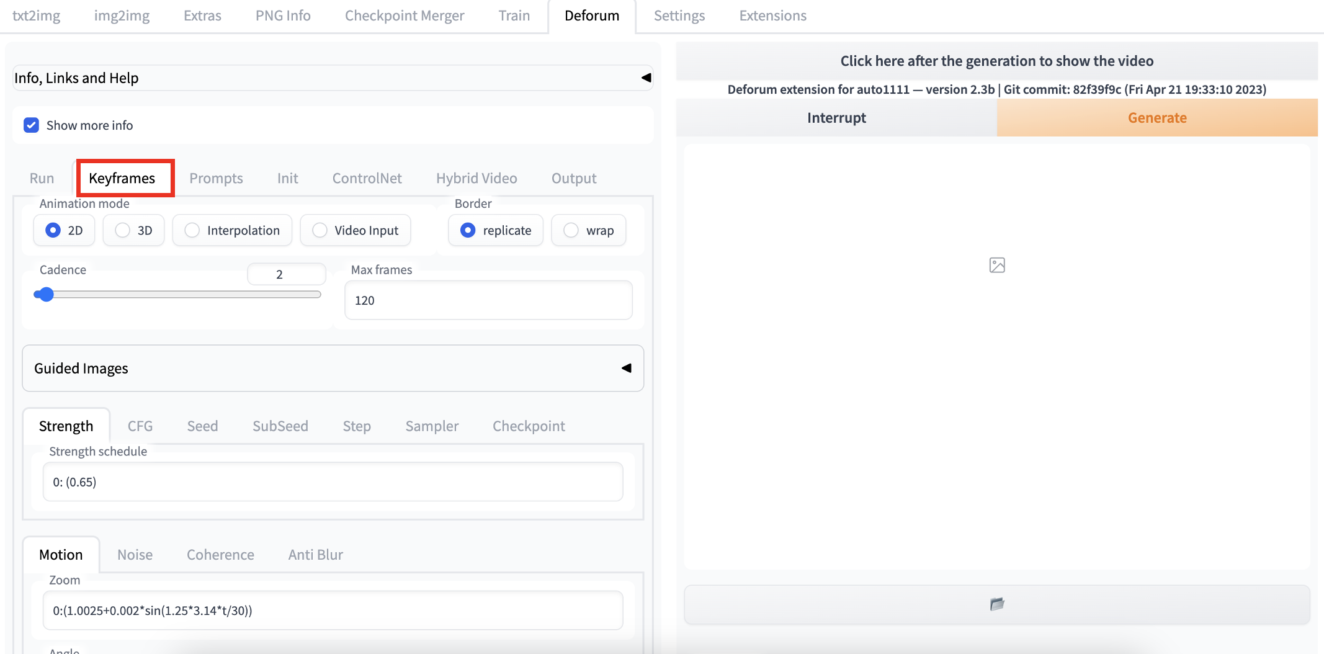Viewport: 1324px width, 654px height.
Task: Click the Interrupt button
Action: (x=836, y=118)
